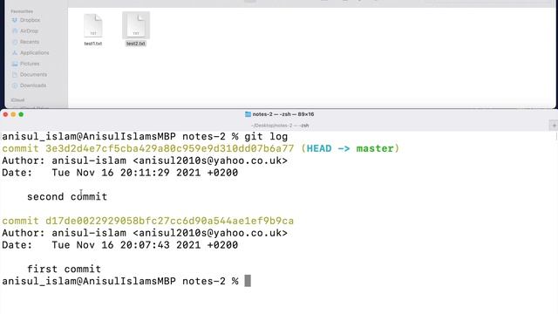Click the Dropbox sidebar icon
This screenshot has height=314, width=558.
(15, 20)
